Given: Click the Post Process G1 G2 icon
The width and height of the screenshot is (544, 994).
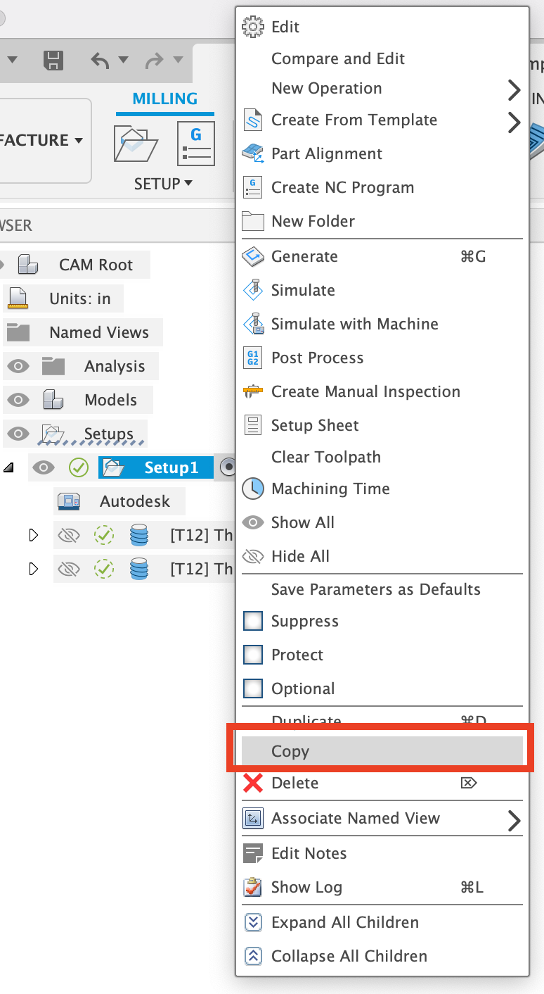Looking at the screenshot, I should pyautogui.click(x=252, y=358).
